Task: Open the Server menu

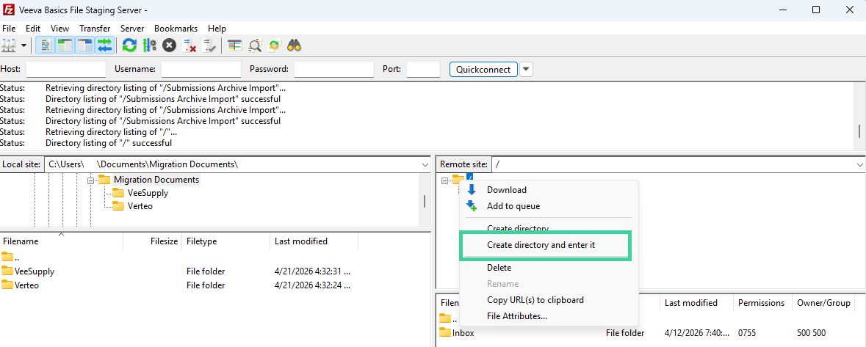Action: (x=132, y=28)
